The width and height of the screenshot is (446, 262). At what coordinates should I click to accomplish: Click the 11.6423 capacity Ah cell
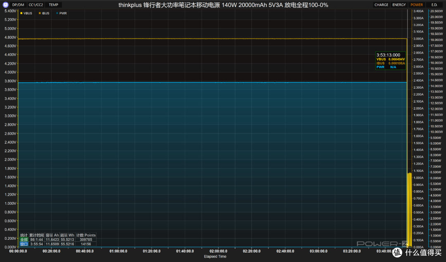(x=52, y=240)
